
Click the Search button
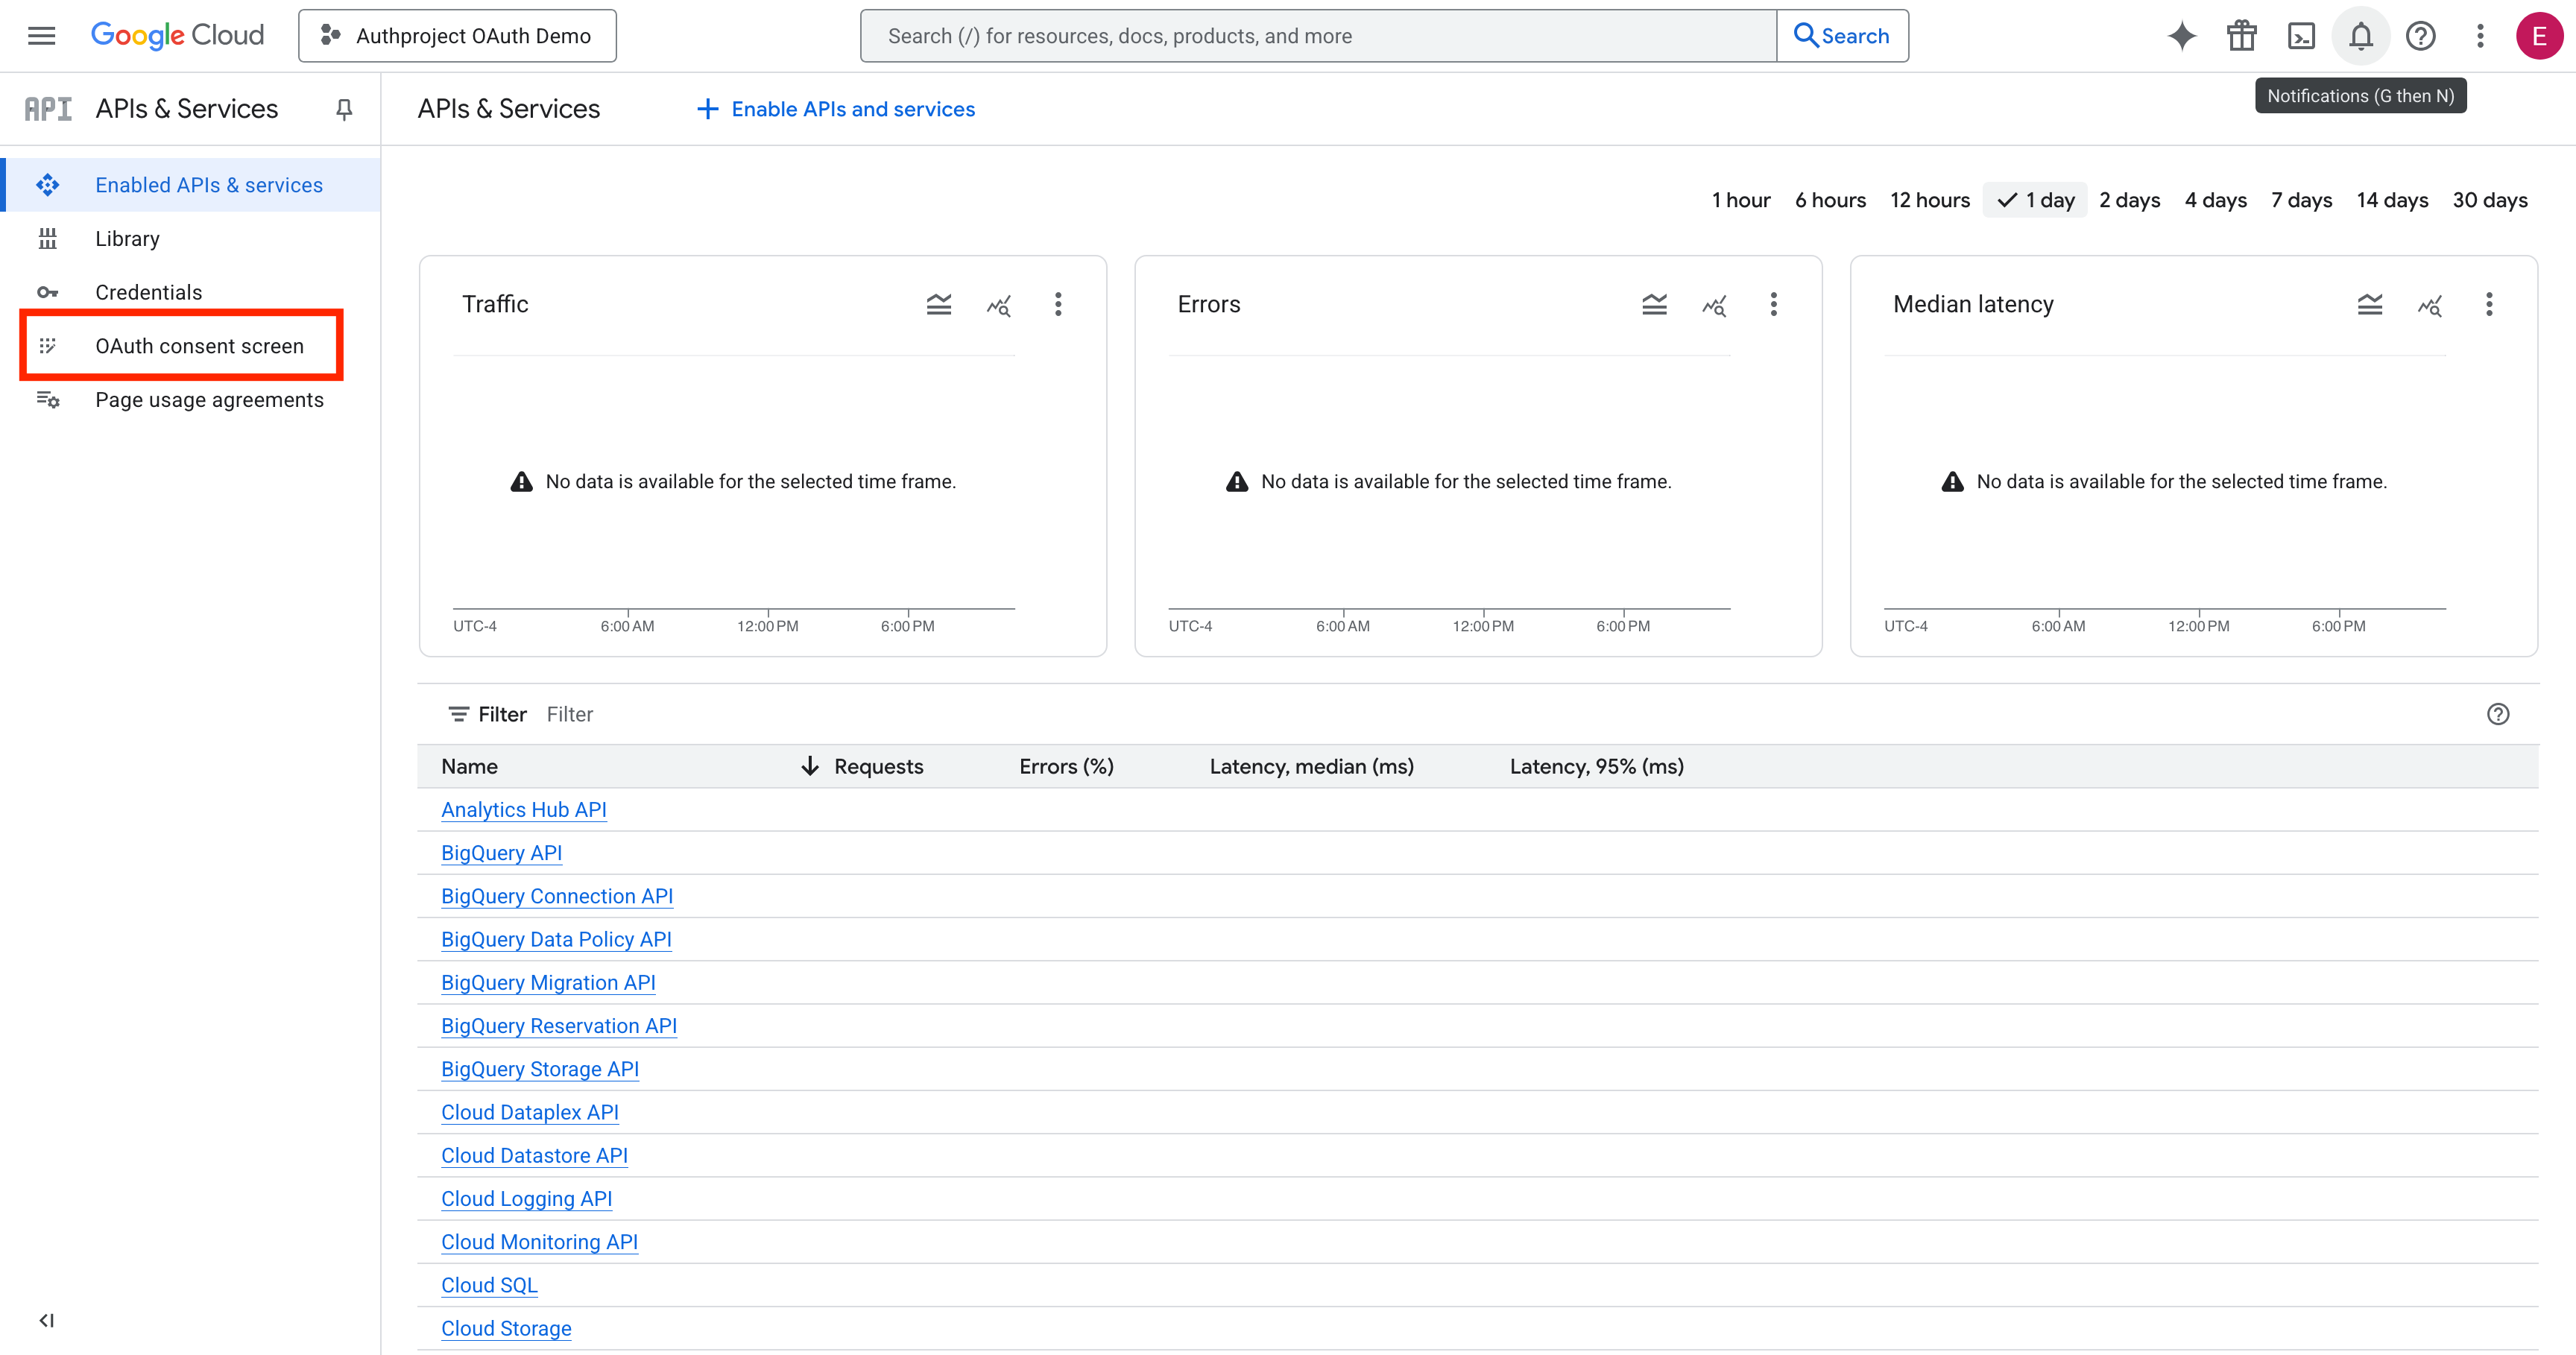click(x=1842, y=36)
